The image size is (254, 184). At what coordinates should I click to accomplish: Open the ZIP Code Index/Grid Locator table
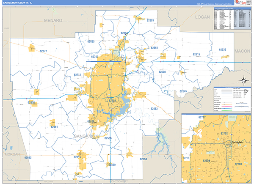click(232, 19)
